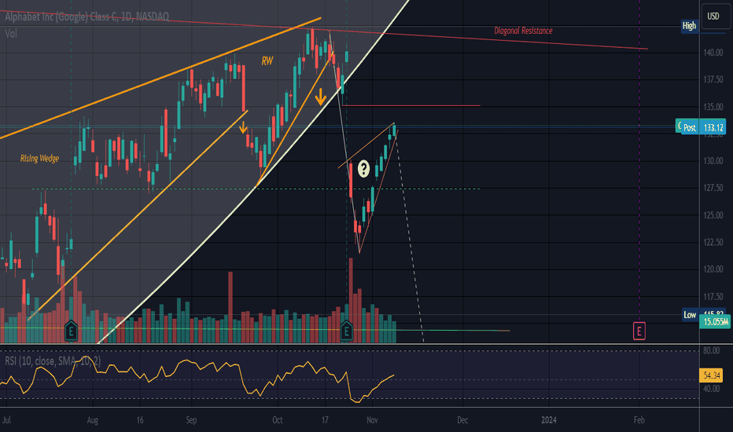
Task: Click the 125.00 price axis label
Action: [713, 215]
